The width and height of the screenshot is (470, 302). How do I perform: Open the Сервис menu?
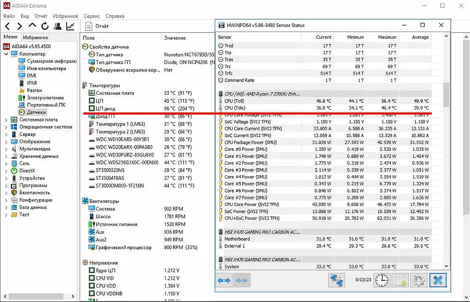point(92,16)
